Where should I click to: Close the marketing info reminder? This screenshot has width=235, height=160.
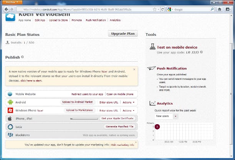pos(136,142)
